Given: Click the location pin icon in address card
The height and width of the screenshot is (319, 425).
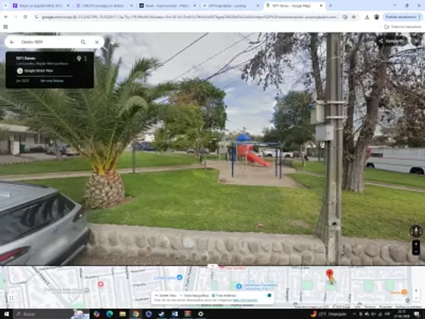Looking at the screenshot, I should click(x=78, y=59).
